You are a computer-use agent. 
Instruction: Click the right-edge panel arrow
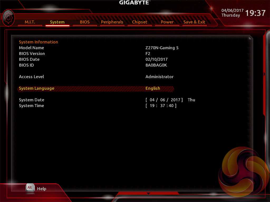tap(264, 74)
